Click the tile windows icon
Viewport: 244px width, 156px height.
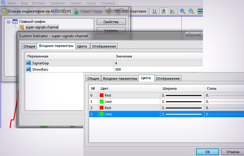point(200,12)
